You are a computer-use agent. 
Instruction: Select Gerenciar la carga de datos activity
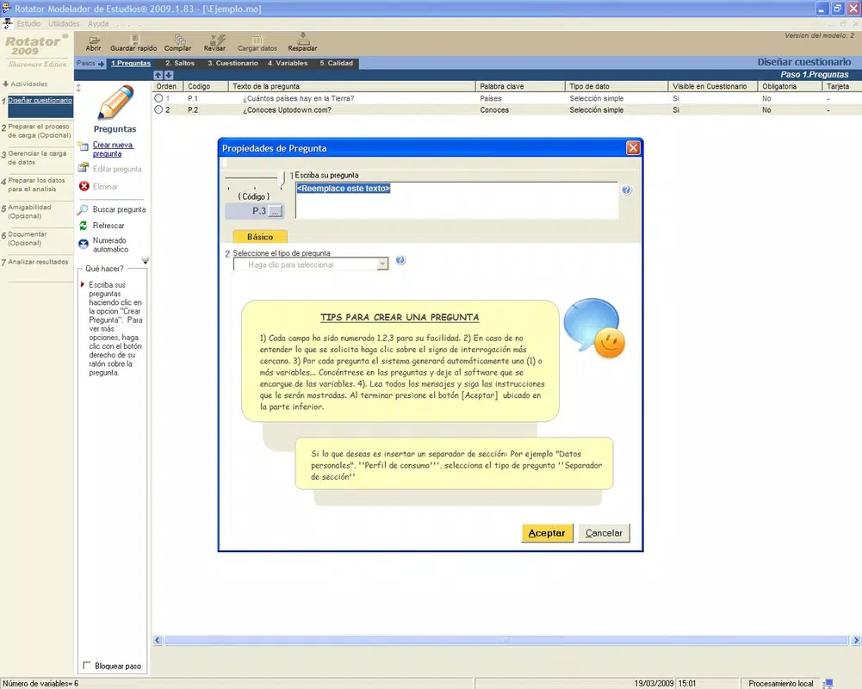pos(37,158)
